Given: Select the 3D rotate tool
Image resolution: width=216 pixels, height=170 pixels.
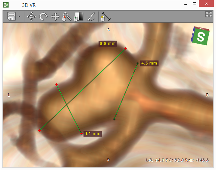Looking at the screenshot, I should point(31,16).
